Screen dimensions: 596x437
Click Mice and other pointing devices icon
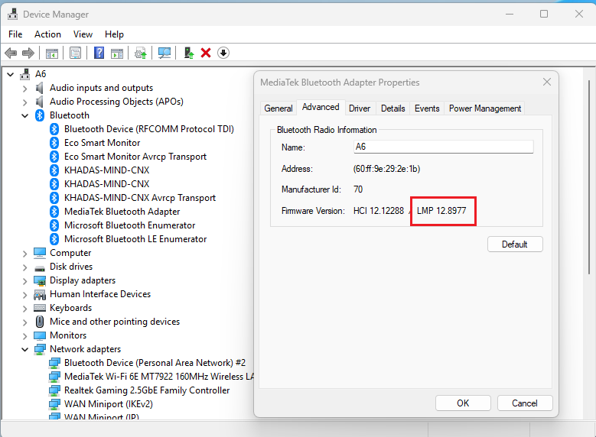40,322
